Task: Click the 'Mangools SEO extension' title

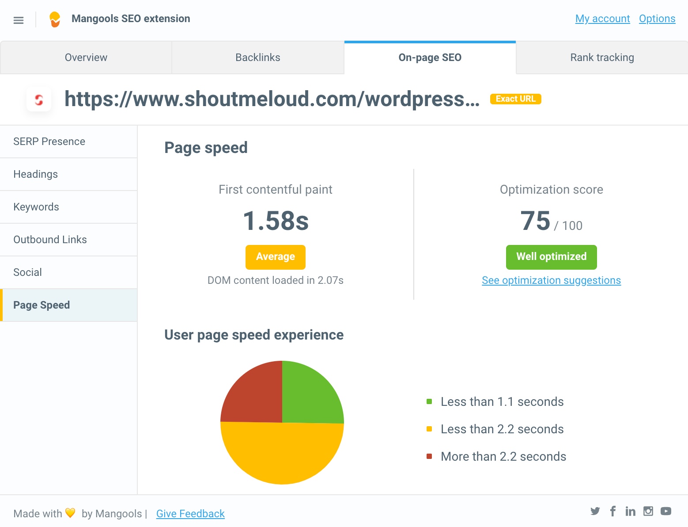Action: click(x=131, y=19)
